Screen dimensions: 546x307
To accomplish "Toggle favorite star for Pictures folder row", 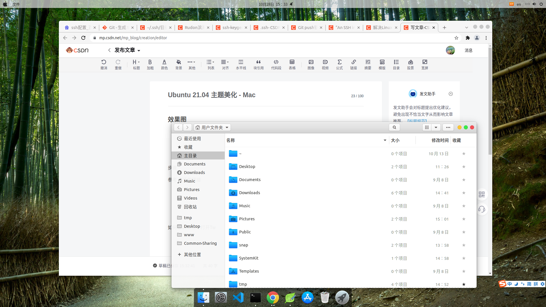I will tap(464, 219).
